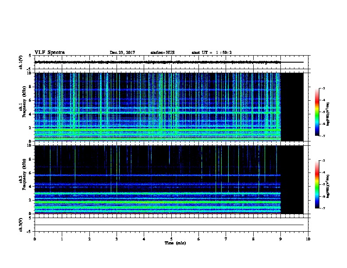This screenshot has width=347, height=268.
Task: Click the ch.2 "Frequency (kHz)" axis label
Action: (24, 174)
